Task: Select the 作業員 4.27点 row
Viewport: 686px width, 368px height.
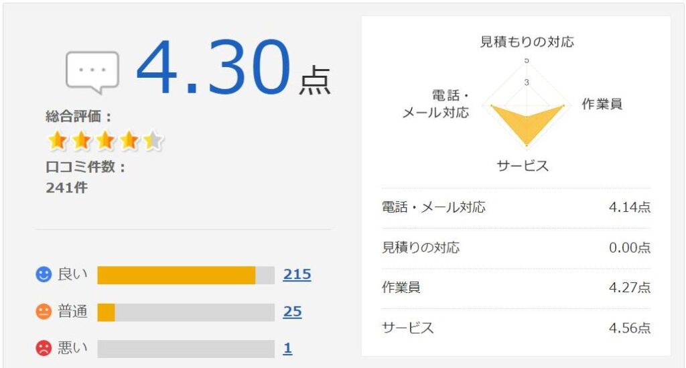Action: point(517,288)
